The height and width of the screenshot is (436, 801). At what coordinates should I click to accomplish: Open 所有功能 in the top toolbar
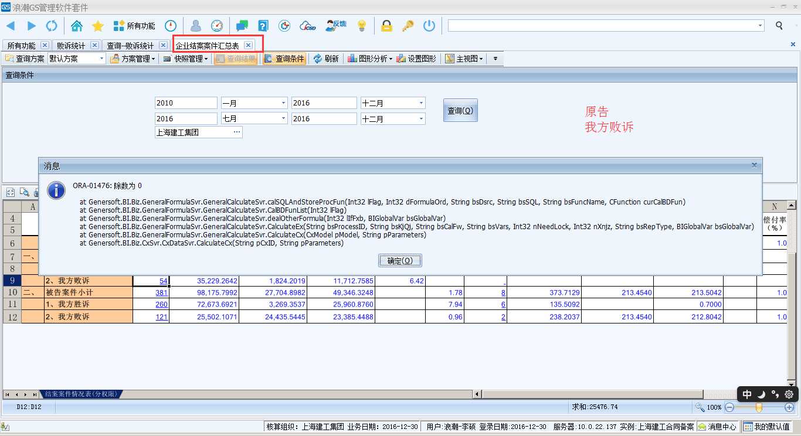tap(134, 26)
